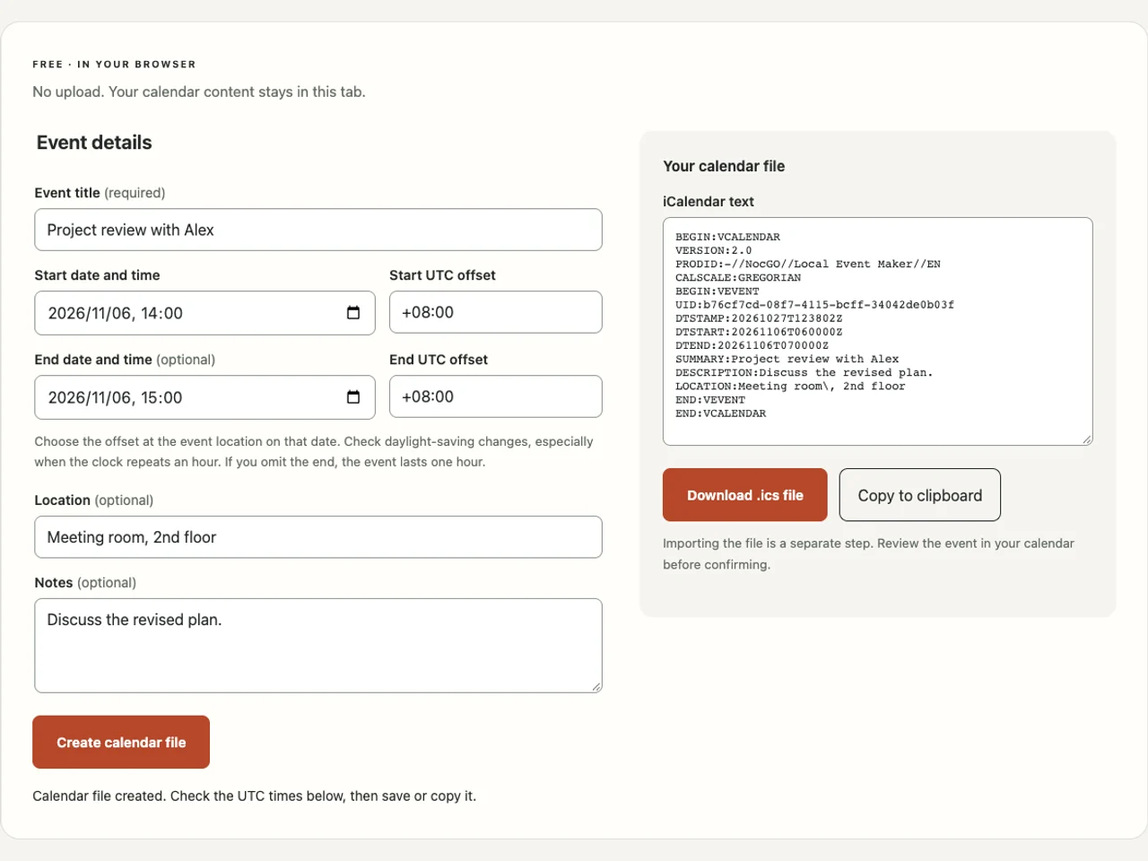This screenshot has width=1148, height=861.
Task: Click the 'No upload' privacy sentence
Action: (x=199, y=91)
